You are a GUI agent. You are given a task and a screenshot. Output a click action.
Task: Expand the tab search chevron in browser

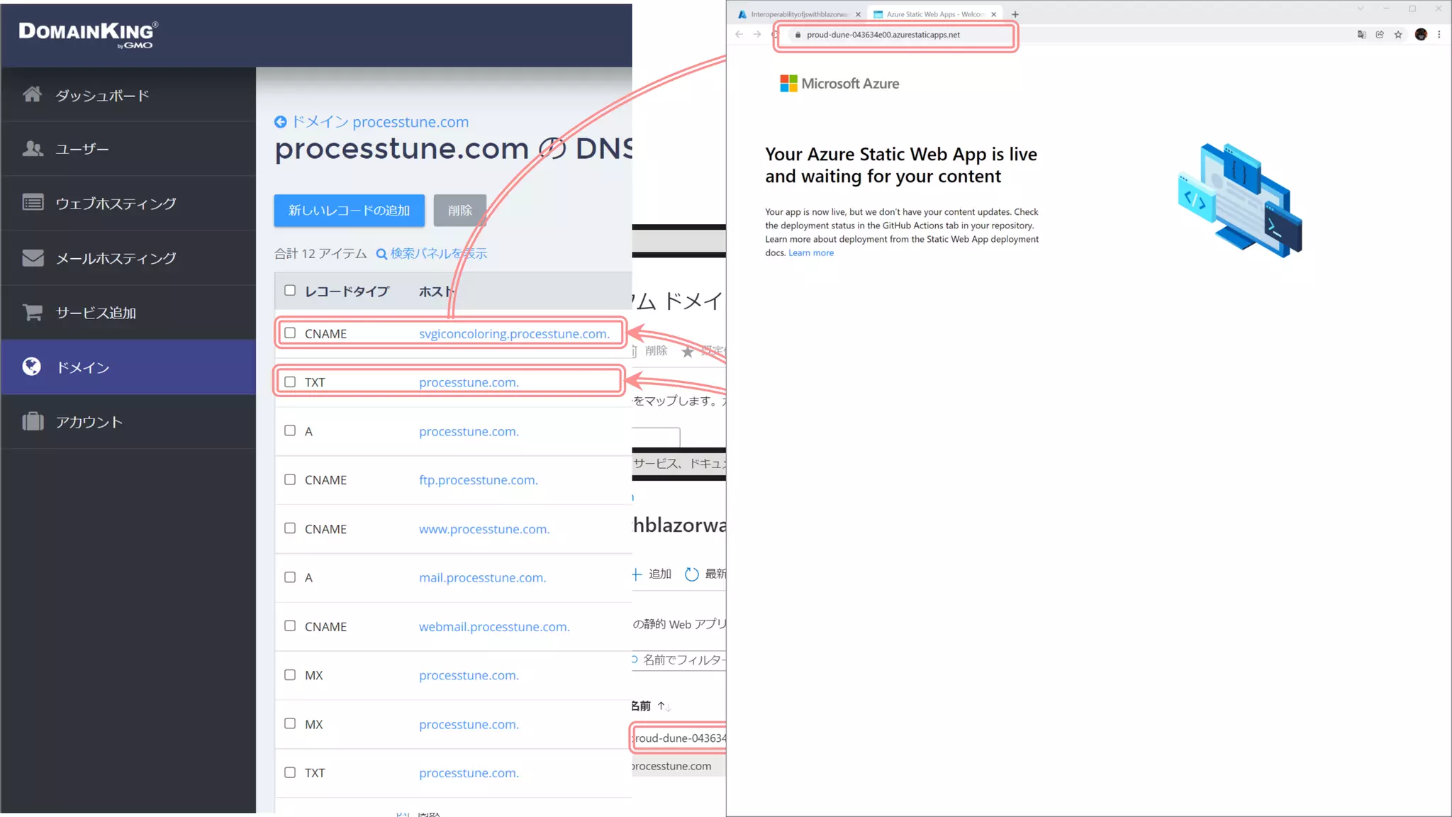click(x=1360, y=9)
